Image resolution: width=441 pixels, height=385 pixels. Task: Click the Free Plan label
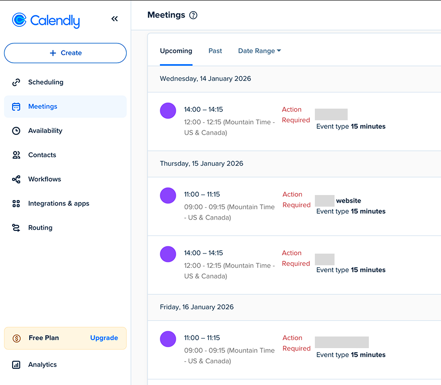click(x=44, y=338)
